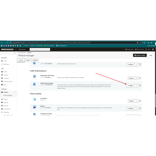Image resolution: width=156 pixels, height=156 pixels.
Task: Click the PrestaShop search input field
Action: 40,49
